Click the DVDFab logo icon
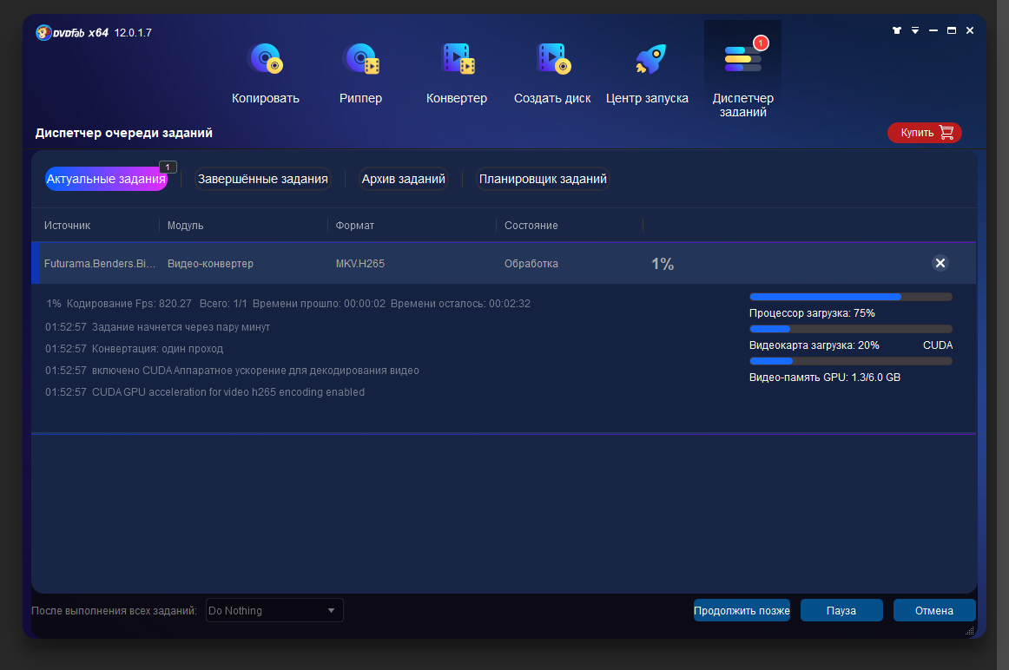 (43, 33)
